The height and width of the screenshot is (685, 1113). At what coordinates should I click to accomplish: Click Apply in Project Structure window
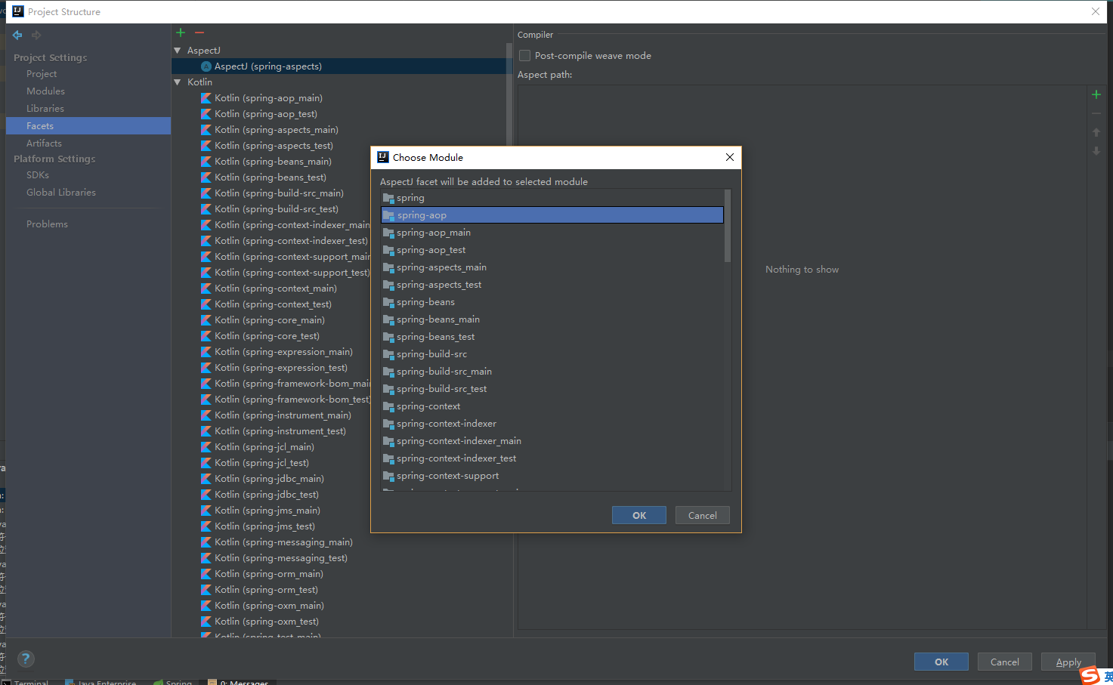1068,662
